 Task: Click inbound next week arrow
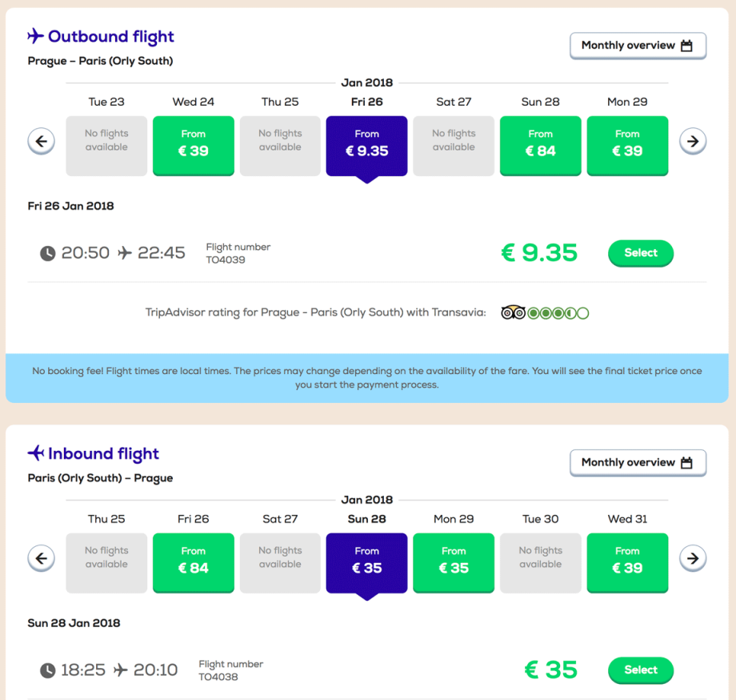[693, 558]
